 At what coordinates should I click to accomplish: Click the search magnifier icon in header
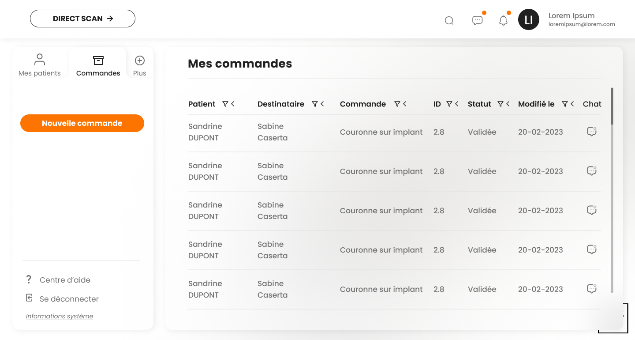tap(449, 21)
